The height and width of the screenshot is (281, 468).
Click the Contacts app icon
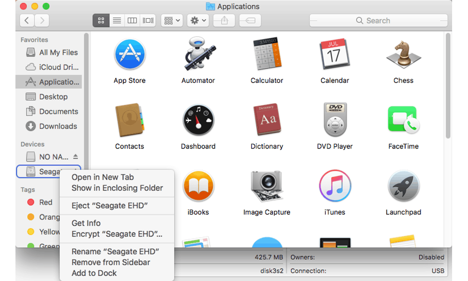[x=130, y=120]
